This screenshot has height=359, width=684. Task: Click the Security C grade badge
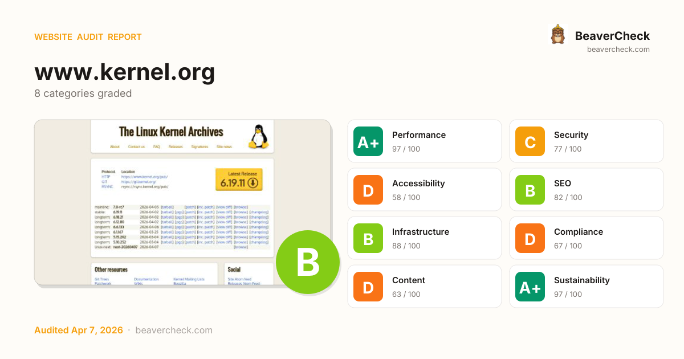coord(530,141)
